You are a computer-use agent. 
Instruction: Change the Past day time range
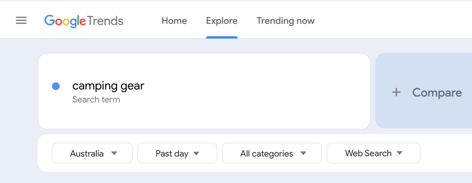[x=177, y=153]
